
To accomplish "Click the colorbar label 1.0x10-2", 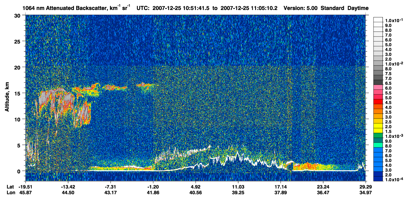I will tap(394, 64).
